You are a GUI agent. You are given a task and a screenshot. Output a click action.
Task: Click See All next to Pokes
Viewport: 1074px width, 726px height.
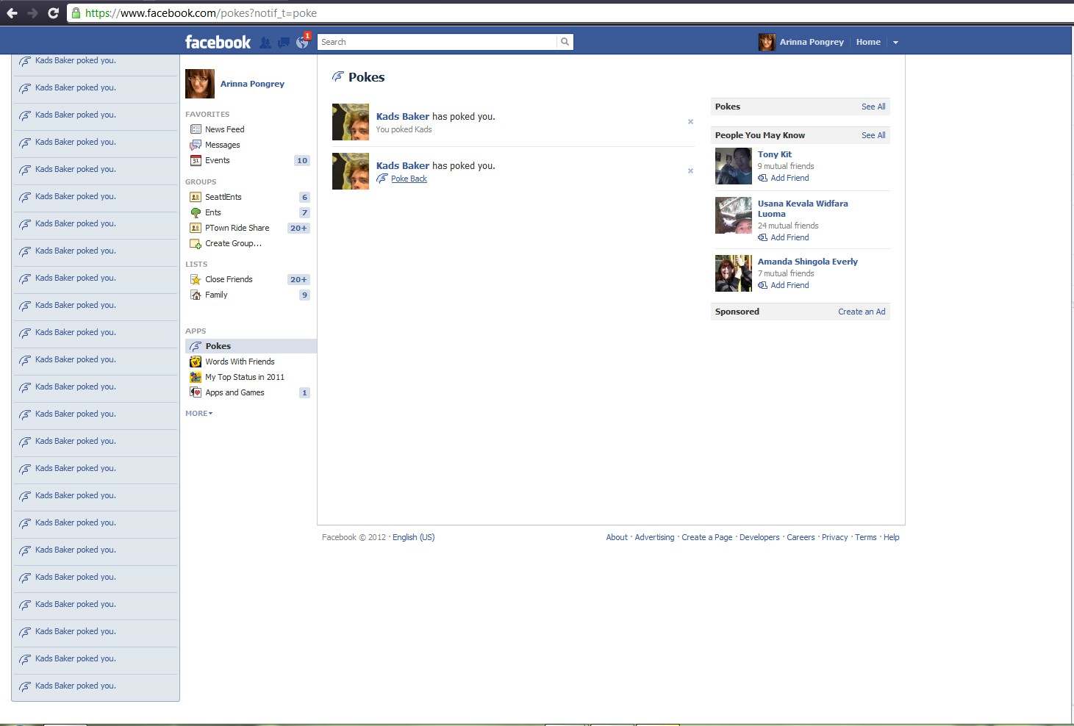click(873, 107)
